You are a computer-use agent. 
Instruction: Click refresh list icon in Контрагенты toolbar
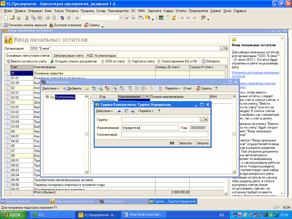(x=160, y=88)
